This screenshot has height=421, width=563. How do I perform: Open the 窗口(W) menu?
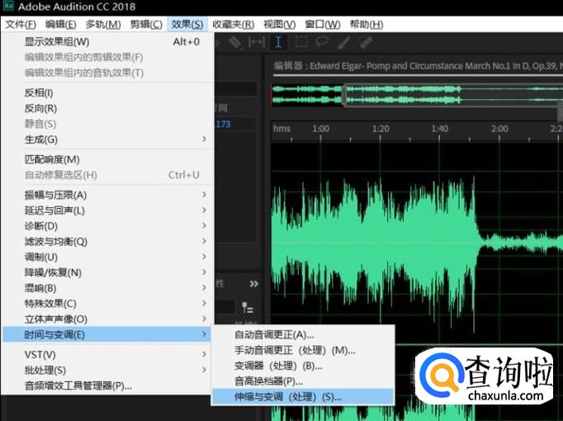tap(323, 25)
